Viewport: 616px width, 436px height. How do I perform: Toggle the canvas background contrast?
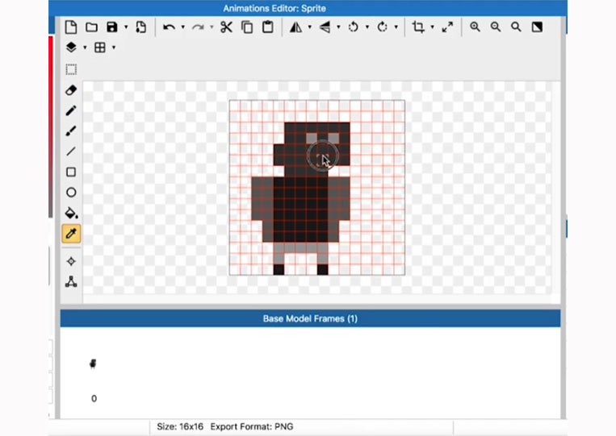pos(537,27)
